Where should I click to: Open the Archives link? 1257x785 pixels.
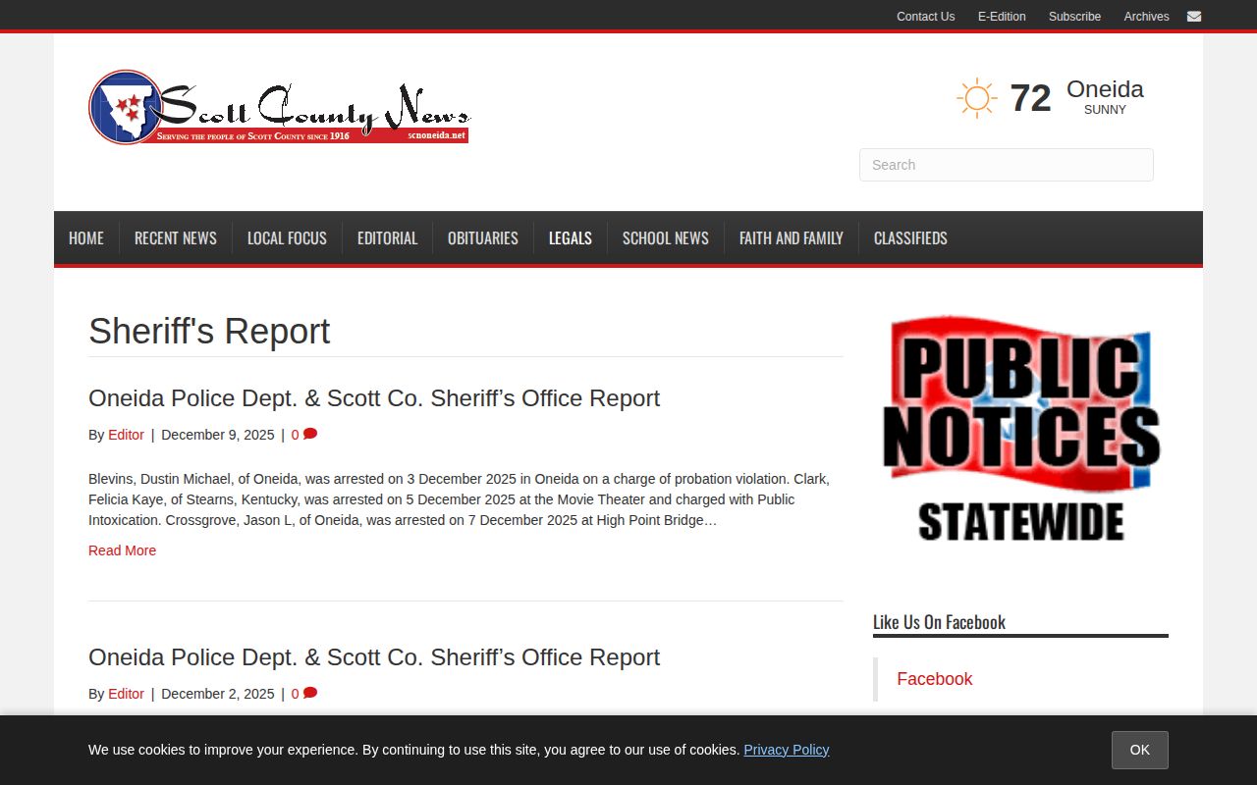[1146, 17]
